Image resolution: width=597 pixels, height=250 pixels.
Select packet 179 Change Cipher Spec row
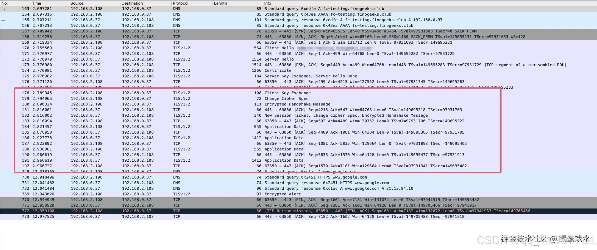coord(298,99)
